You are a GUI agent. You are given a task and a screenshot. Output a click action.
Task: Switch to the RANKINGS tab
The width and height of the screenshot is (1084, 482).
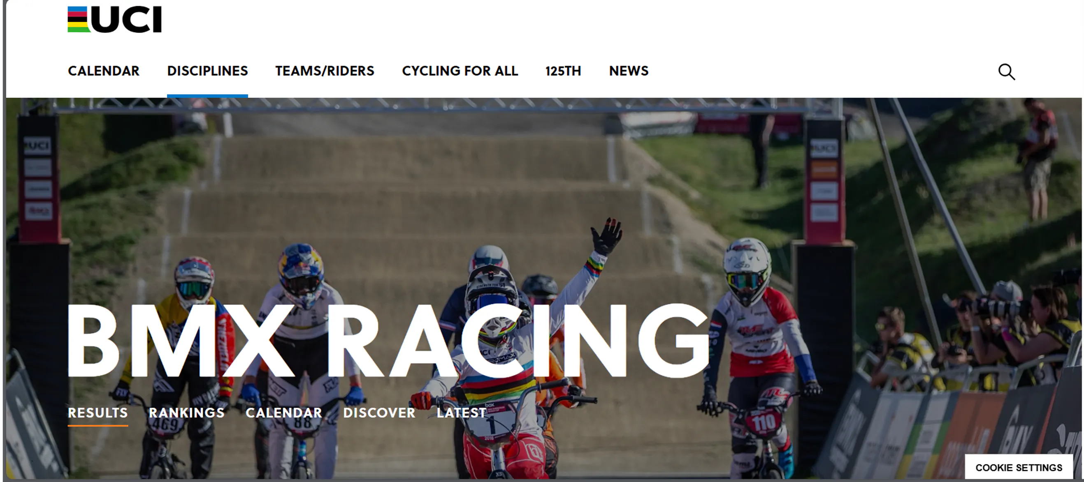187,413
